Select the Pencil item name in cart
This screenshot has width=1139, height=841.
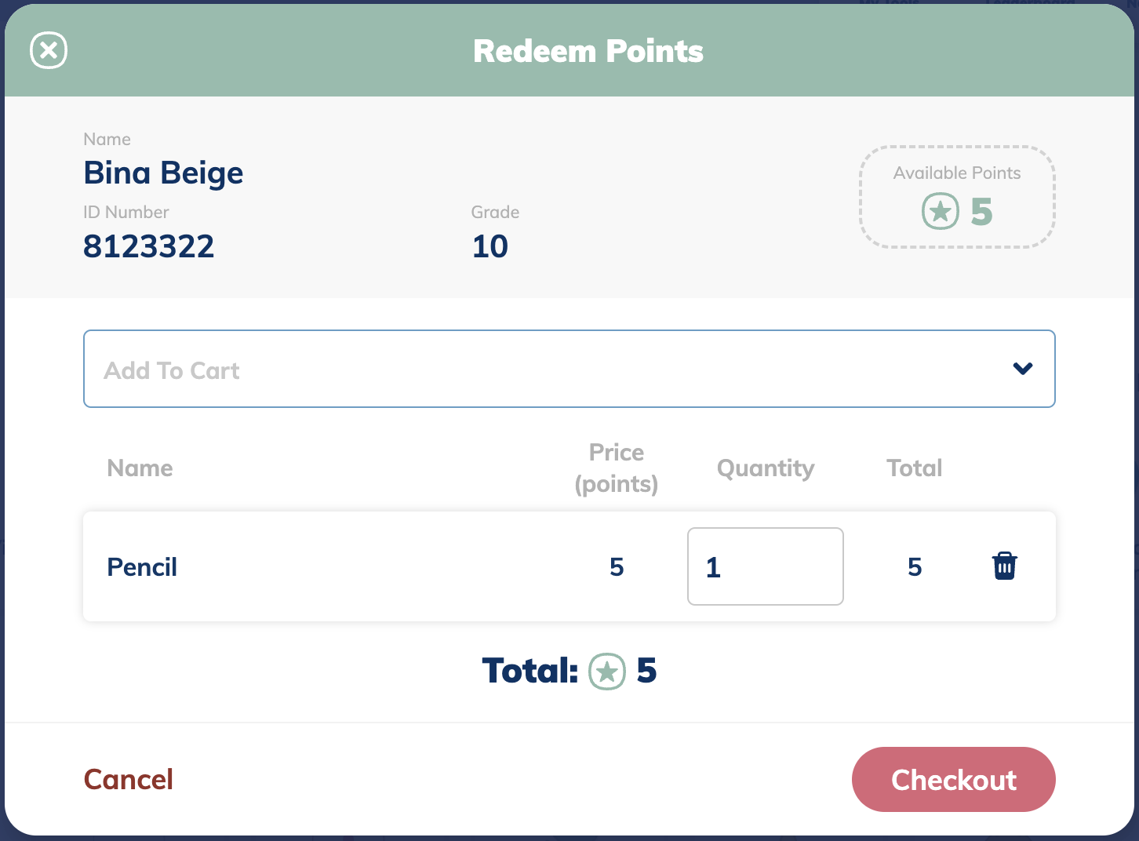pyautogui.click(x=142, y=566)
